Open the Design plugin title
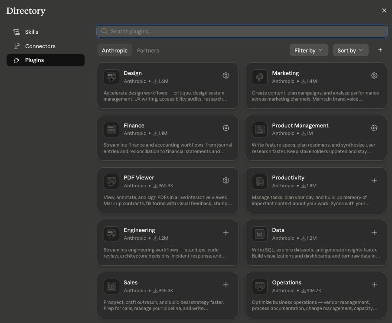 coord(133,73)
